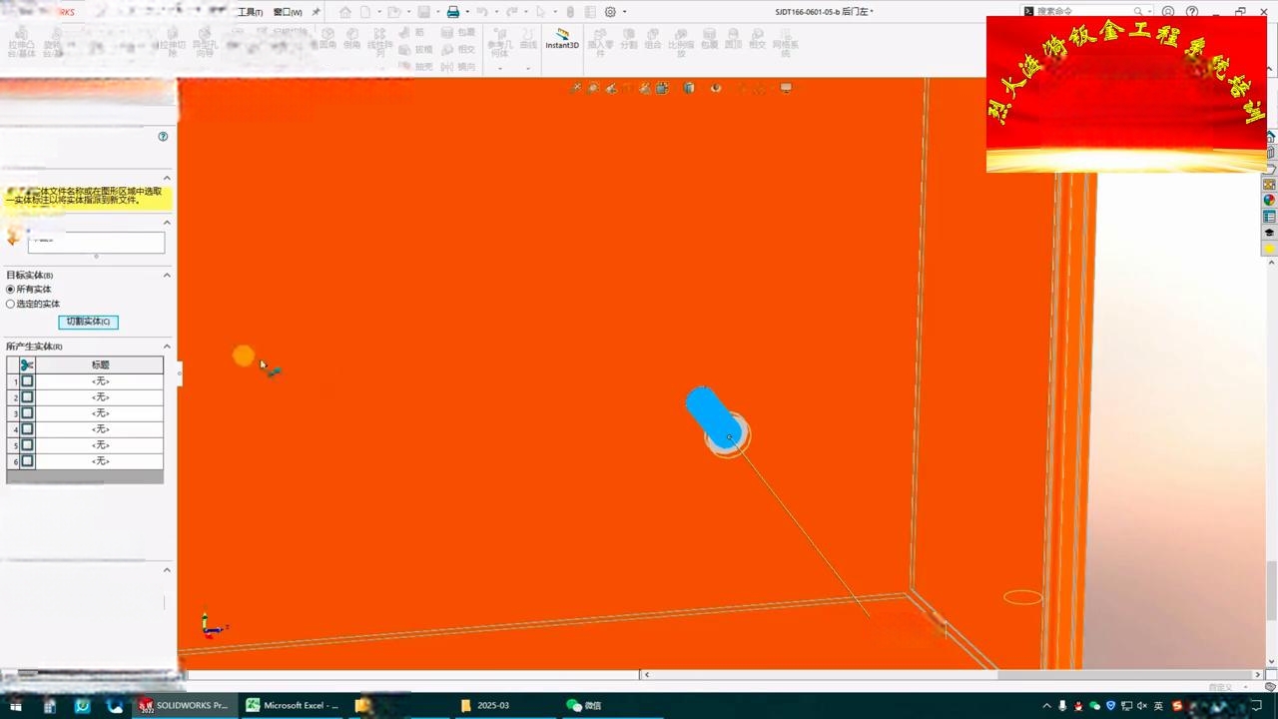The width and height of the screenshot is (1278, 719).
Task: Click the Undo arrow icon
Action: coord(481,12)
